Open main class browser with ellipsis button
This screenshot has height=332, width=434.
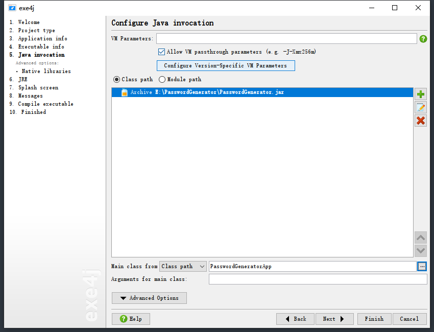(x=422, y=267)
